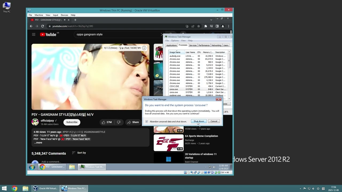Switch to Users tab in Task Manager

pyautogui.click(x=226, y=45)
